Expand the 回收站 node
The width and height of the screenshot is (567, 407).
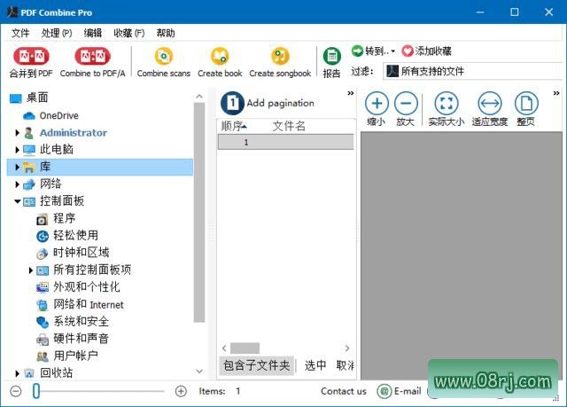[x=17, y=373]
